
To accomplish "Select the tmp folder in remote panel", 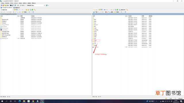I will click(x=95, y=40).
